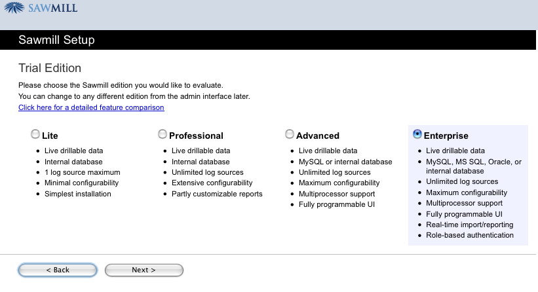Click 1 log source maximum under Lite
Screen dimensions: 538x292
(x=82, y=172)
